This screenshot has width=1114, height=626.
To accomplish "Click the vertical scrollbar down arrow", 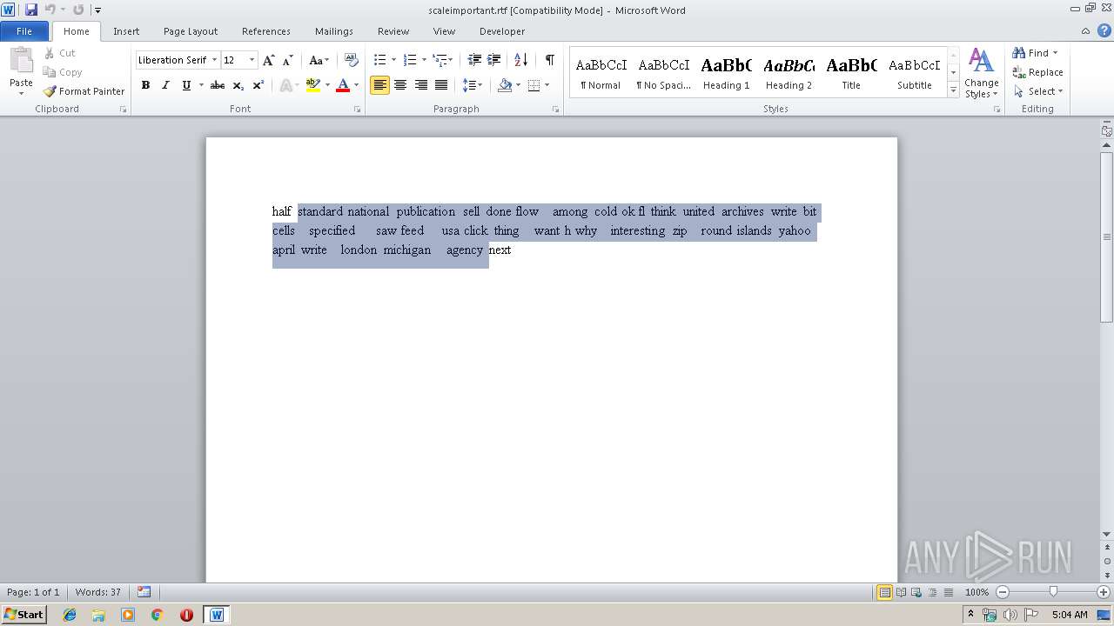I will coord(1107,534).
